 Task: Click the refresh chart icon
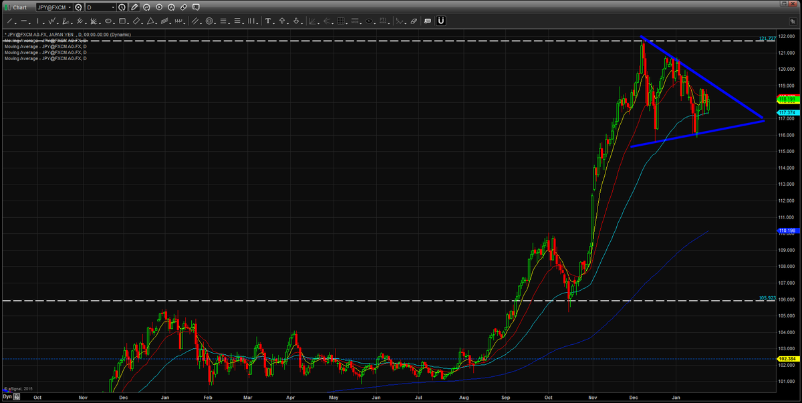pyautogui.click(x=146, y=7)
